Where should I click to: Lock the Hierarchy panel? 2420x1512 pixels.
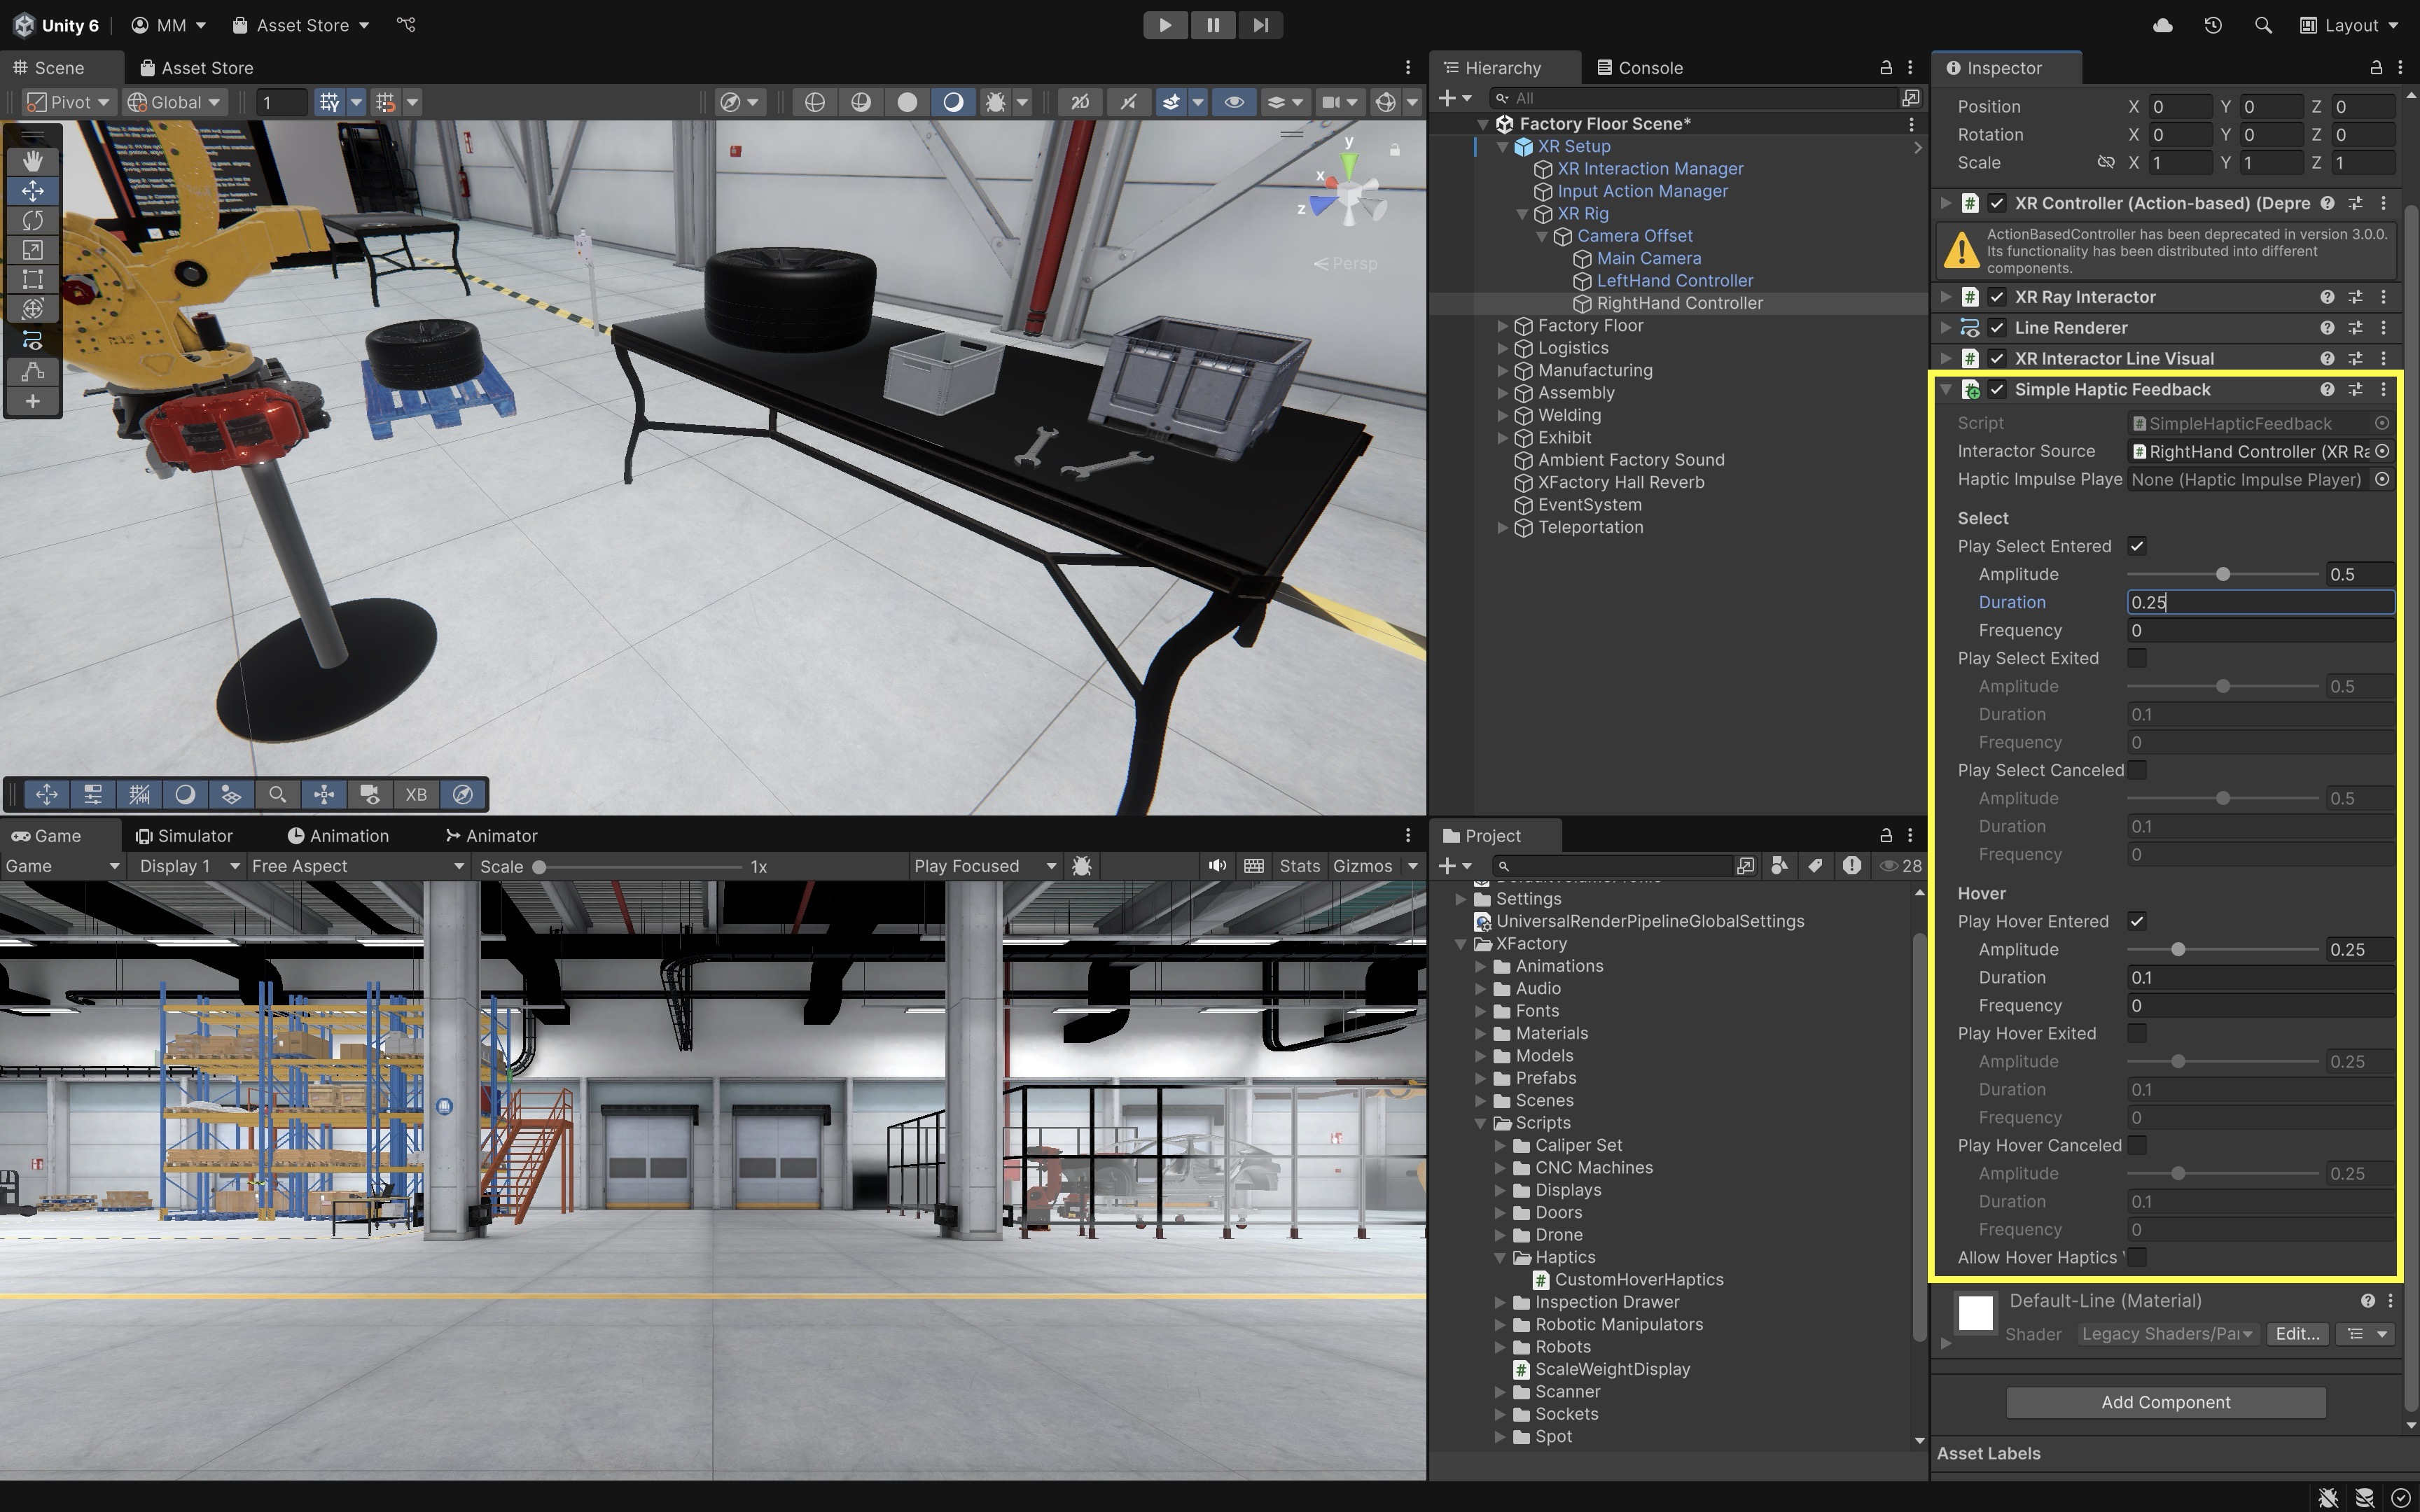point(1885,68)
